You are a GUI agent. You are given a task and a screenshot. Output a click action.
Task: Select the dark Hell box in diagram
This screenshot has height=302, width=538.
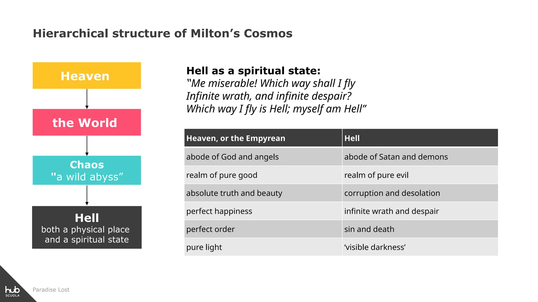click(87, 227)
